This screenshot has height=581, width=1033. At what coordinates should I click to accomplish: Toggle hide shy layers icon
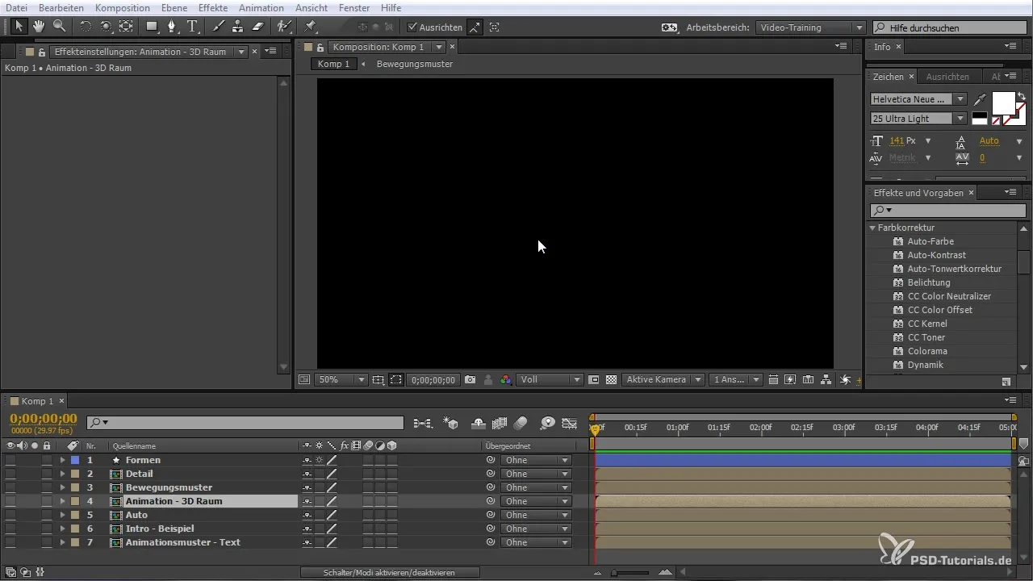click(x=478, y=422)
